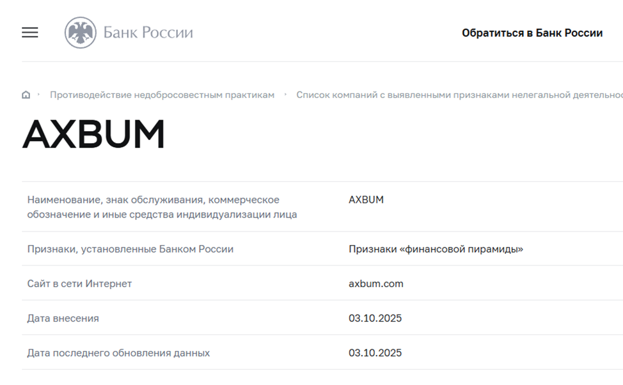Image resolution: width=623 pixels, height=385 pixels.
Task: Click the chevron before "Список компаний" breadcrumb
Action: (x=285, y=95)
